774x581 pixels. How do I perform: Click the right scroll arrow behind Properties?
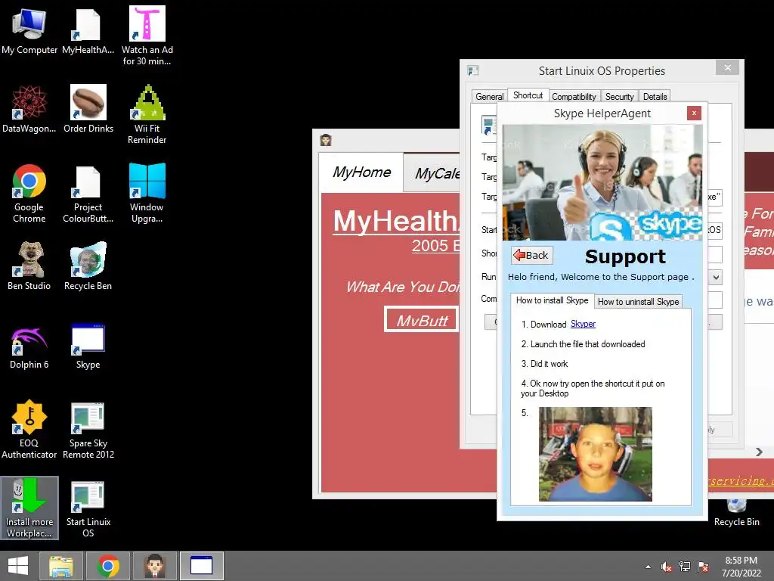(759, 452)
